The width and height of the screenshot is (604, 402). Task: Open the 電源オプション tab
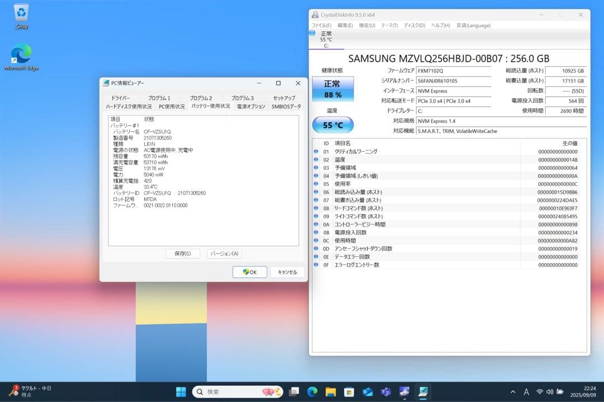click(251, 107)
